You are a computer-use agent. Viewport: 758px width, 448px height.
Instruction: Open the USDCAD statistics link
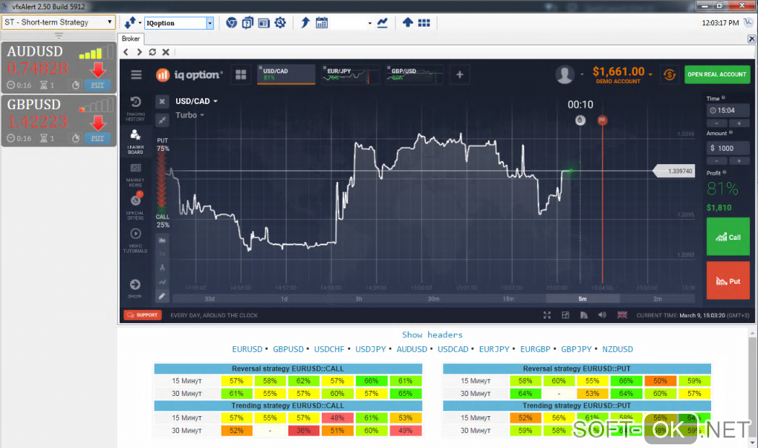453,349
